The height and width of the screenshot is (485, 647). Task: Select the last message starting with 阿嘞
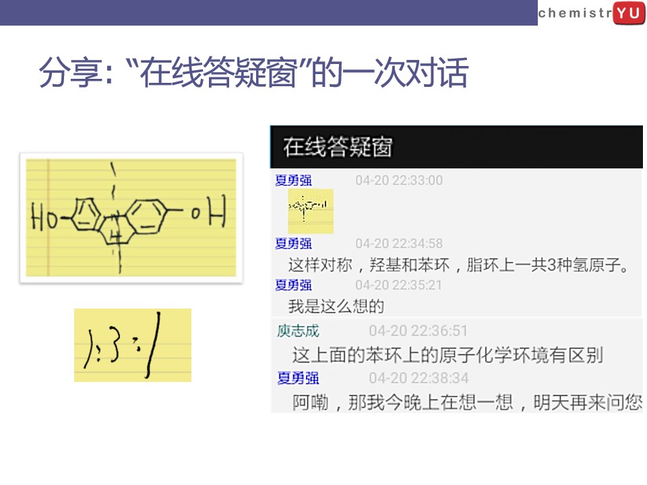(467, 402)
